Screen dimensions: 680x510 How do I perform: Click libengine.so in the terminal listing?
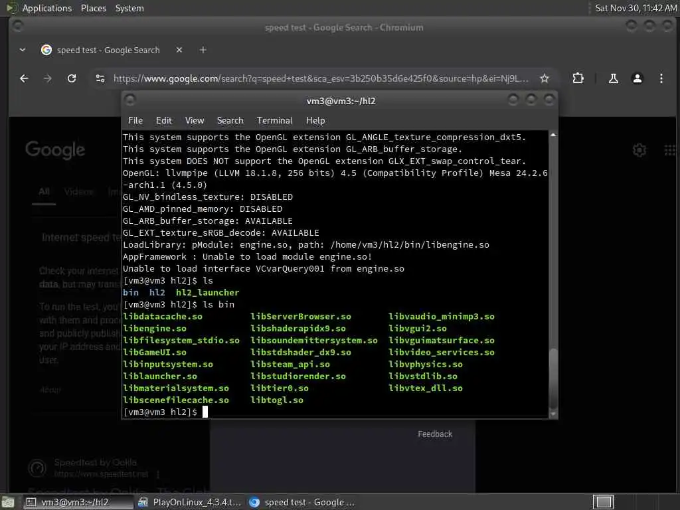pyautogui.click(x=154, y=329)
